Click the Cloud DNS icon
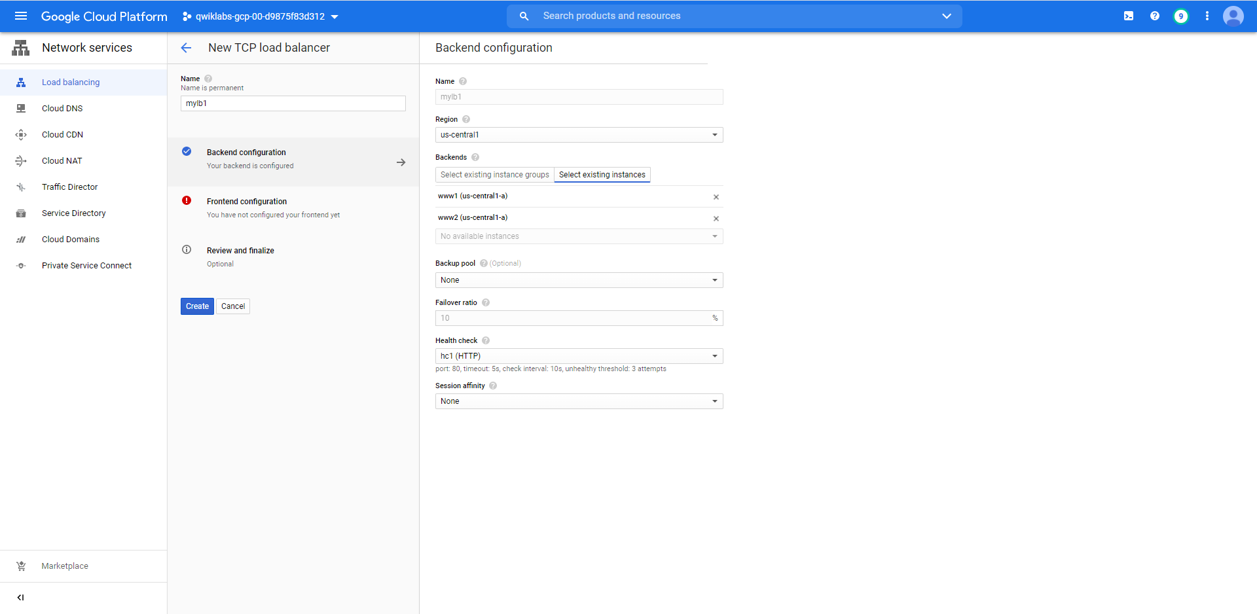This screenshot has height=614, width=1257. point(21,109)
